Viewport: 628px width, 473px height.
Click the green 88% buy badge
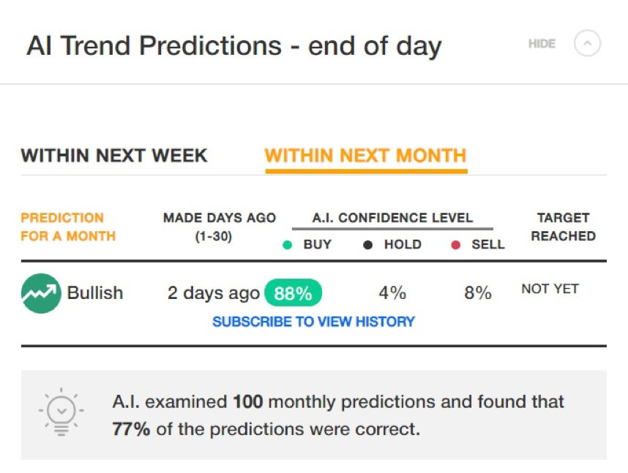[x=294, y=293]
